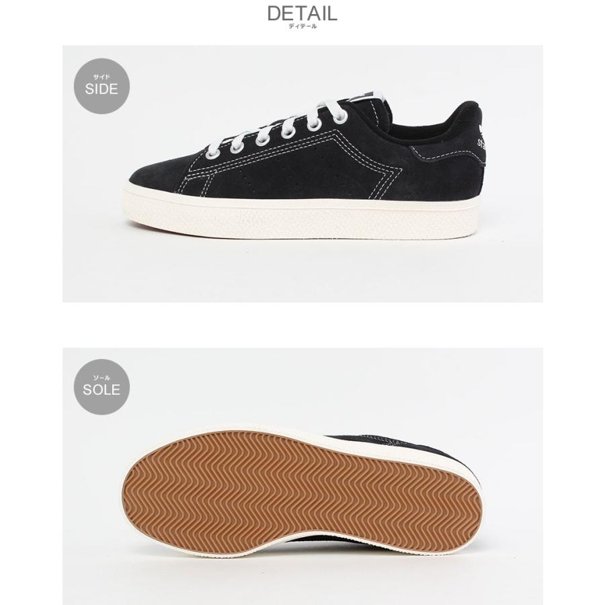The image size is (605, 605).
Task: Click the trefoil logo on the heel tab
Action: 481,130
